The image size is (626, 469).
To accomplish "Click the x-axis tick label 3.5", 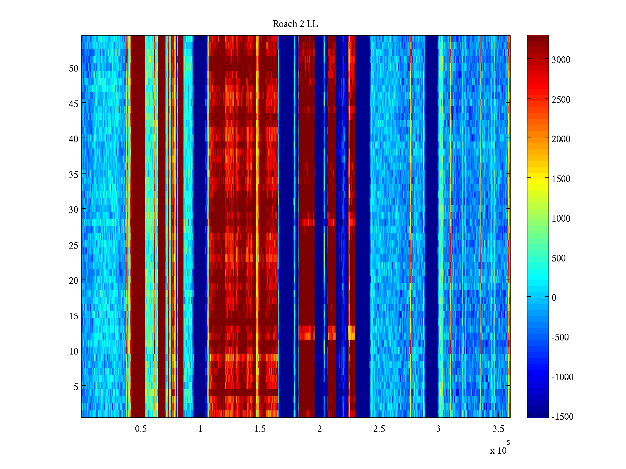I will 498,429.
